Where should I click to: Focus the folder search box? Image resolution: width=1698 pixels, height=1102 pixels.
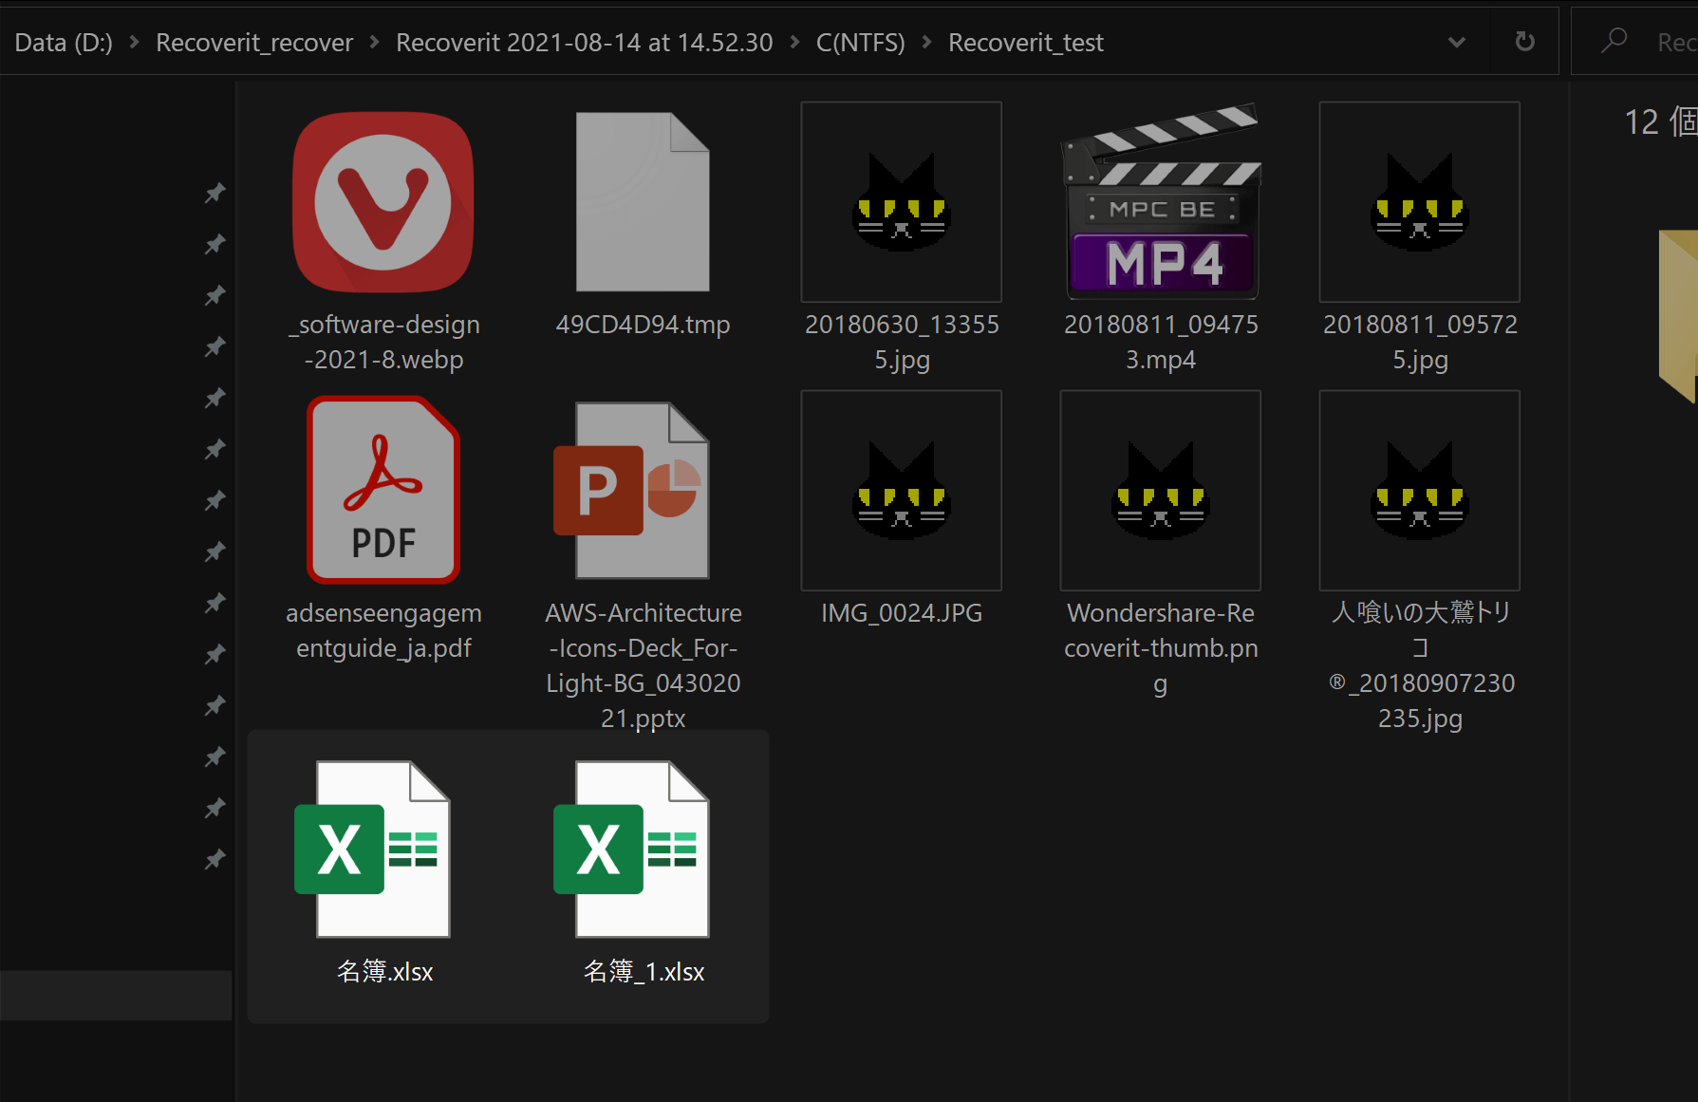(x=1634, y=42)
